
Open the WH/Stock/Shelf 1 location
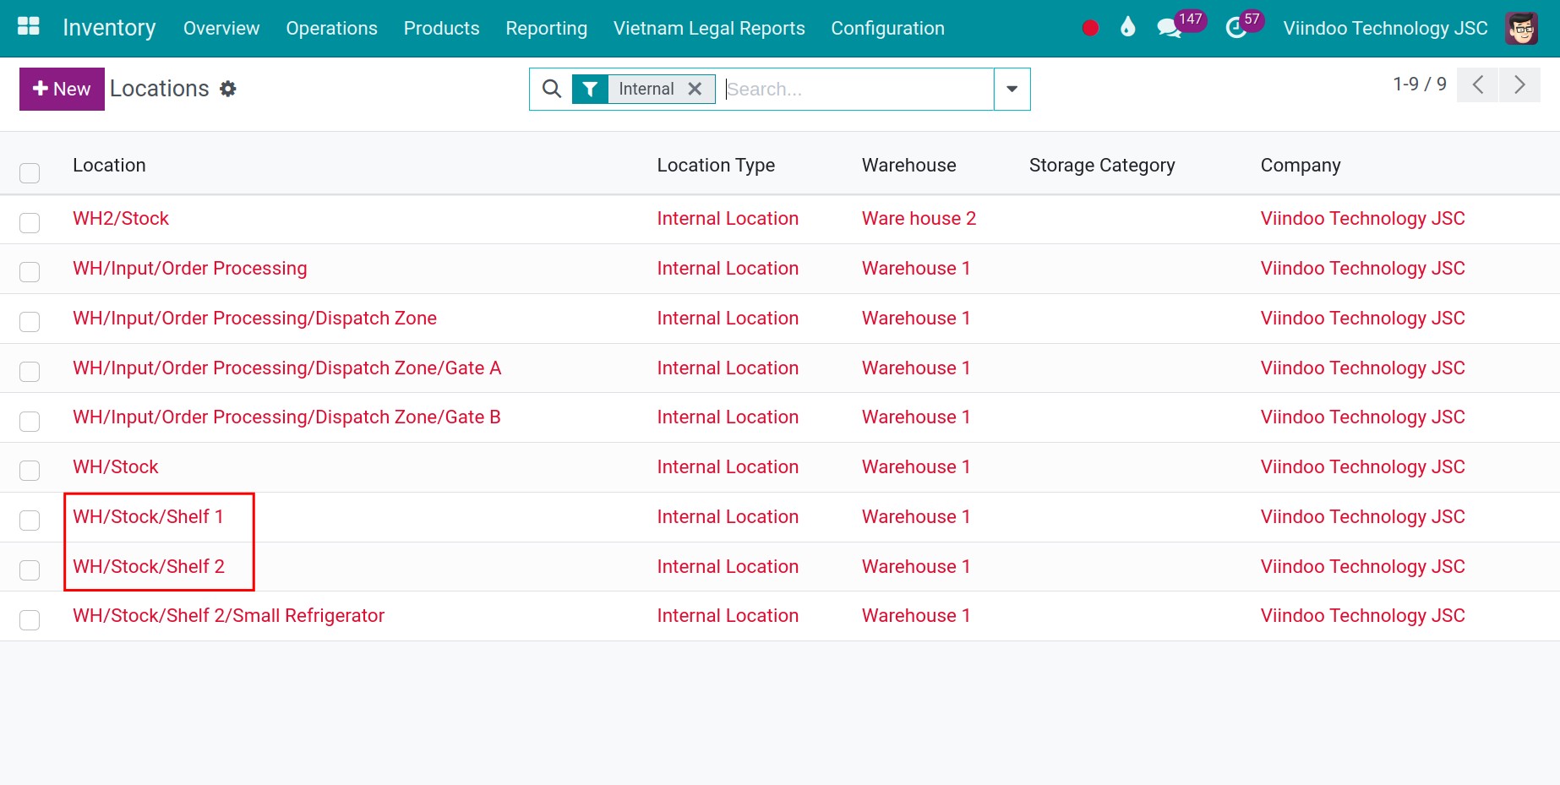pyautogui.click(x=148, y=516)
